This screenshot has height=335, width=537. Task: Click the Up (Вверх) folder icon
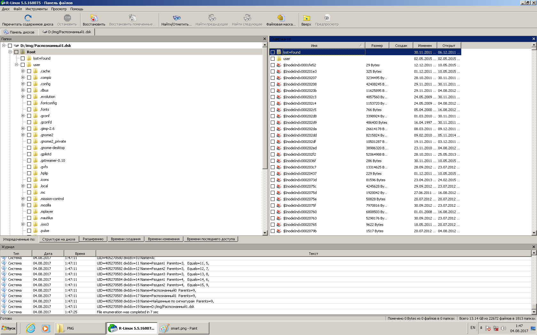point(306,18)
